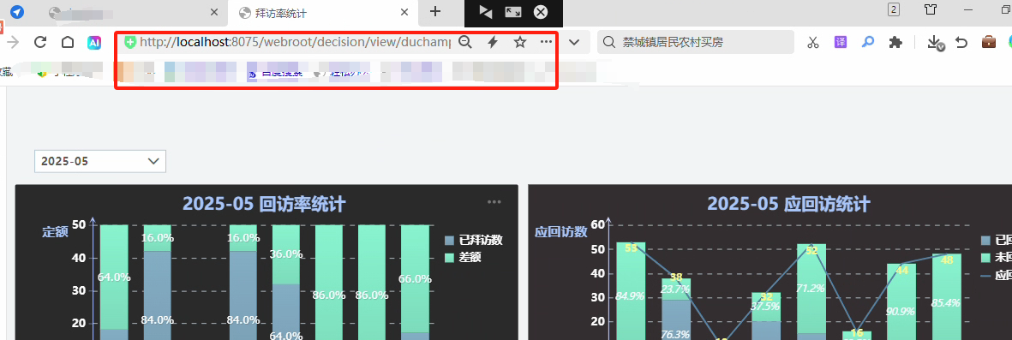Click the zoom magnifier in address bar
This screenshot has width=1012, height=340.
pyautogui.click(x=464, y=43)
